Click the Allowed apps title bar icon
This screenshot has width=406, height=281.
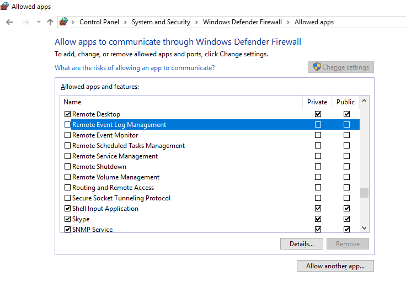[x=5, y=7]
